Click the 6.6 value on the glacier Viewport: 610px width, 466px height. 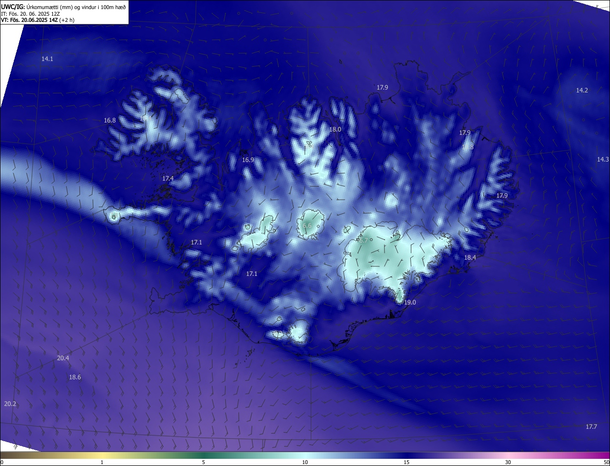307,226
